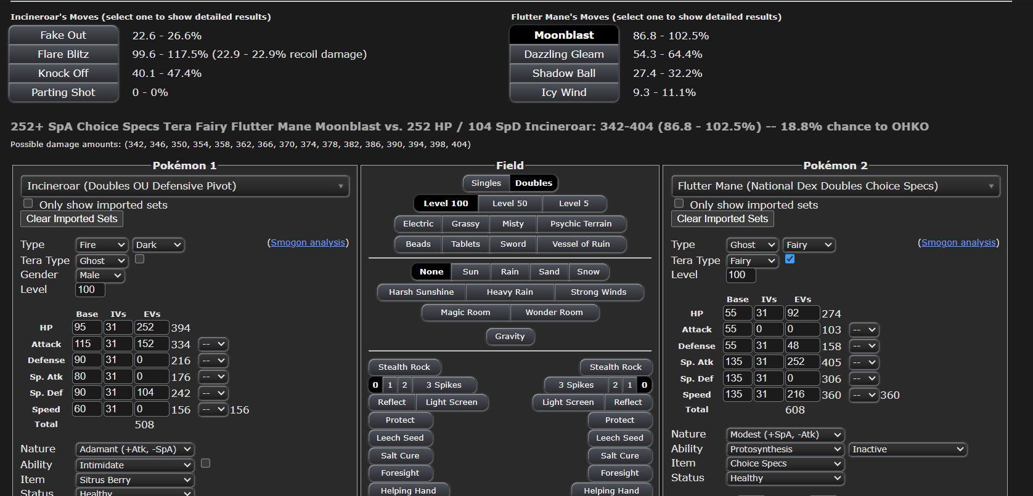Toggle Vessel of Ruin

point(581,244)
